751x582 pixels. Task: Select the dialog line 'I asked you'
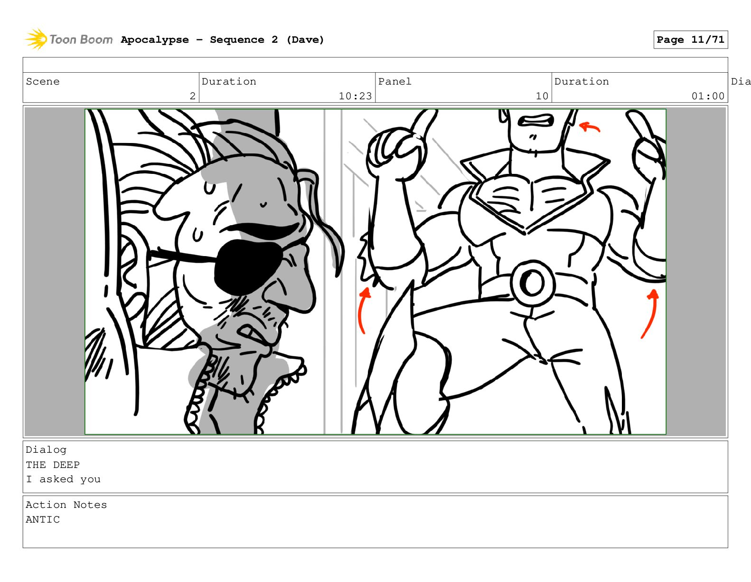(63, 479)
